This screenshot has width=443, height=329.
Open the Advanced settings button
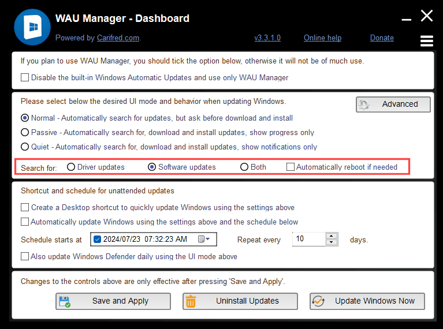coord(393,104)
